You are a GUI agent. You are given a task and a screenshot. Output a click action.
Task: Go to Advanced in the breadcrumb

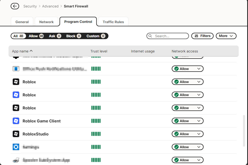[50, 6]
